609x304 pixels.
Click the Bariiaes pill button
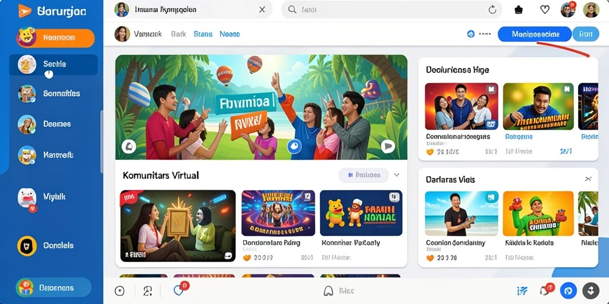pyautogui.click(x=363, y=175)
